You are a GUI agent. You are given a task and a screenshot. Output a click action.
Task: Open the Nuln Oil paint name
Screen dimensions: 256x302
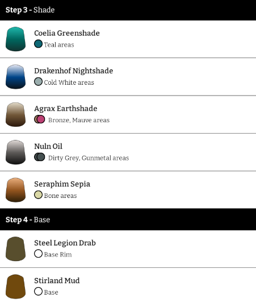coord(48,146)
